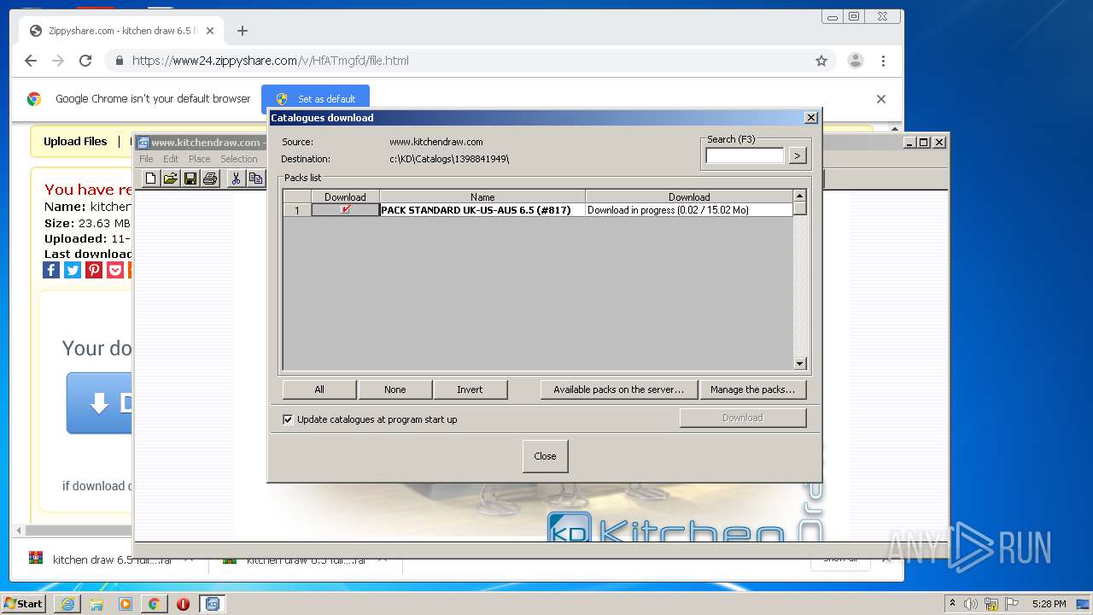The height and width of the screenshot is (615, 1093).
Task: Set Chrome as default browser
Action: click(315, 98)
